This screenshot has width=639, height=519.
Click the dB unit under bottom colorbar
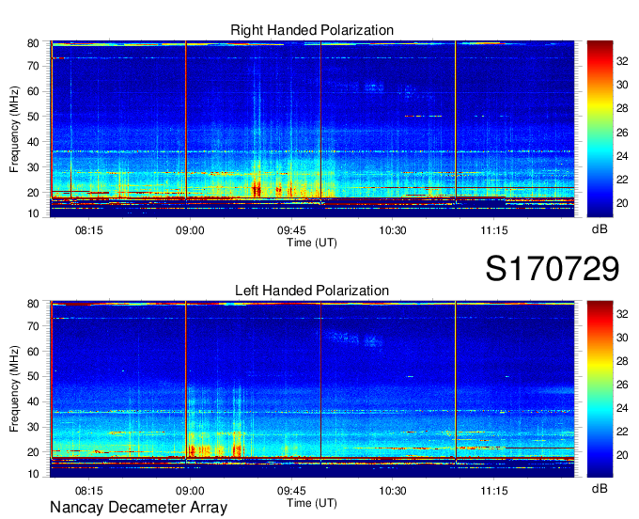(600, 488)
